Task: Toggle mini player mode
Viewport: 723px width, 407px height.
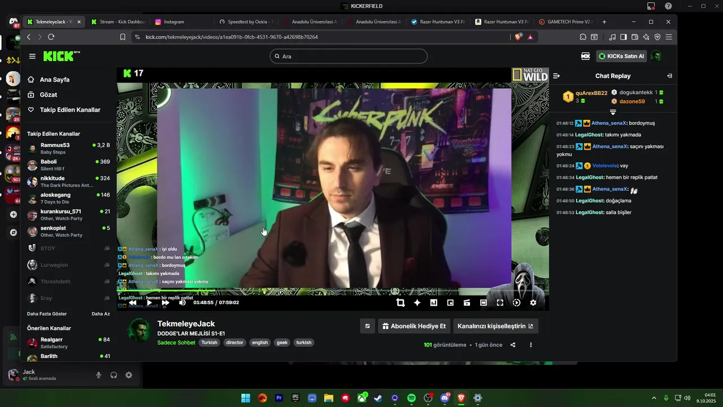Action: point(450,302)
